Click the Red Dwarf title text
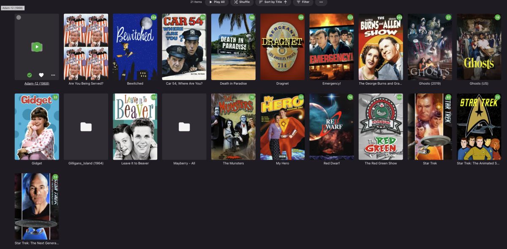This screenshot has height=249, width=507. coord(331,163)
